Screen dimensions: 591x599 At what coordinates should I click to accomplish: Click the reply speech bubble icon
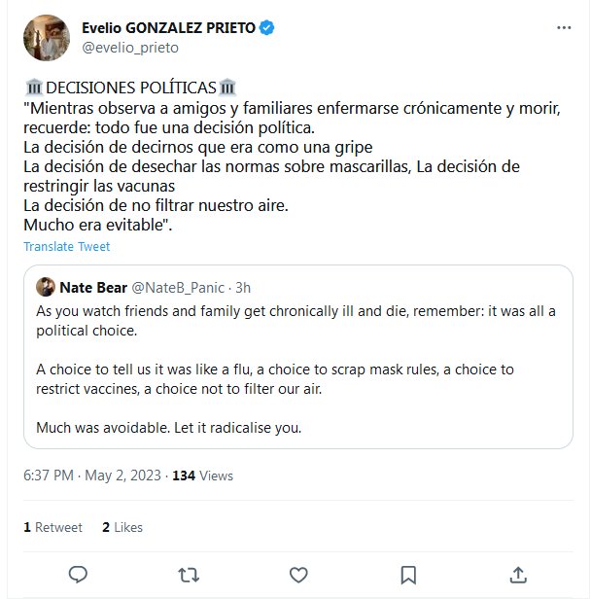(x=80, y=572)
